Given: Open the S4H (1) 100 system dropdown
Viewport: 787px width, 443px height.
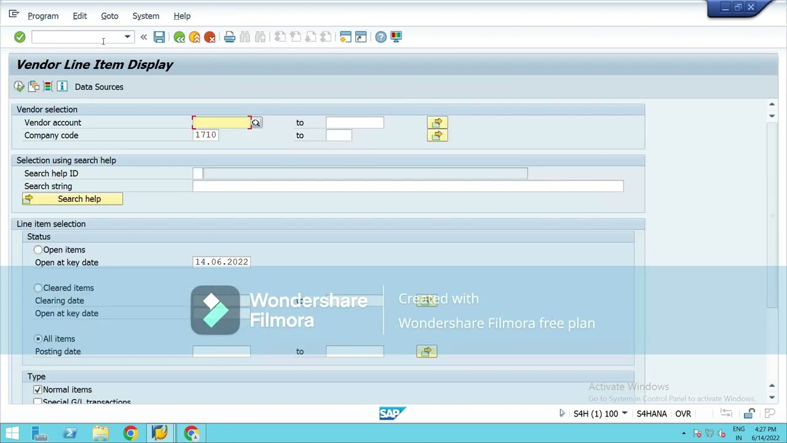Looking at the screenshot, I should (x=601, y=413).
